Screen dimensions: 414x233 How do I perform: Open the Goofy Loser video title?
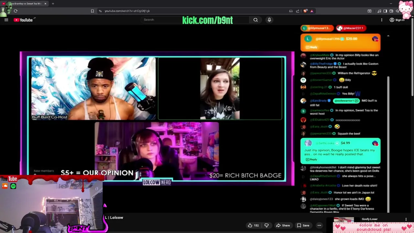pyautogui.click(x=370, y=219)
